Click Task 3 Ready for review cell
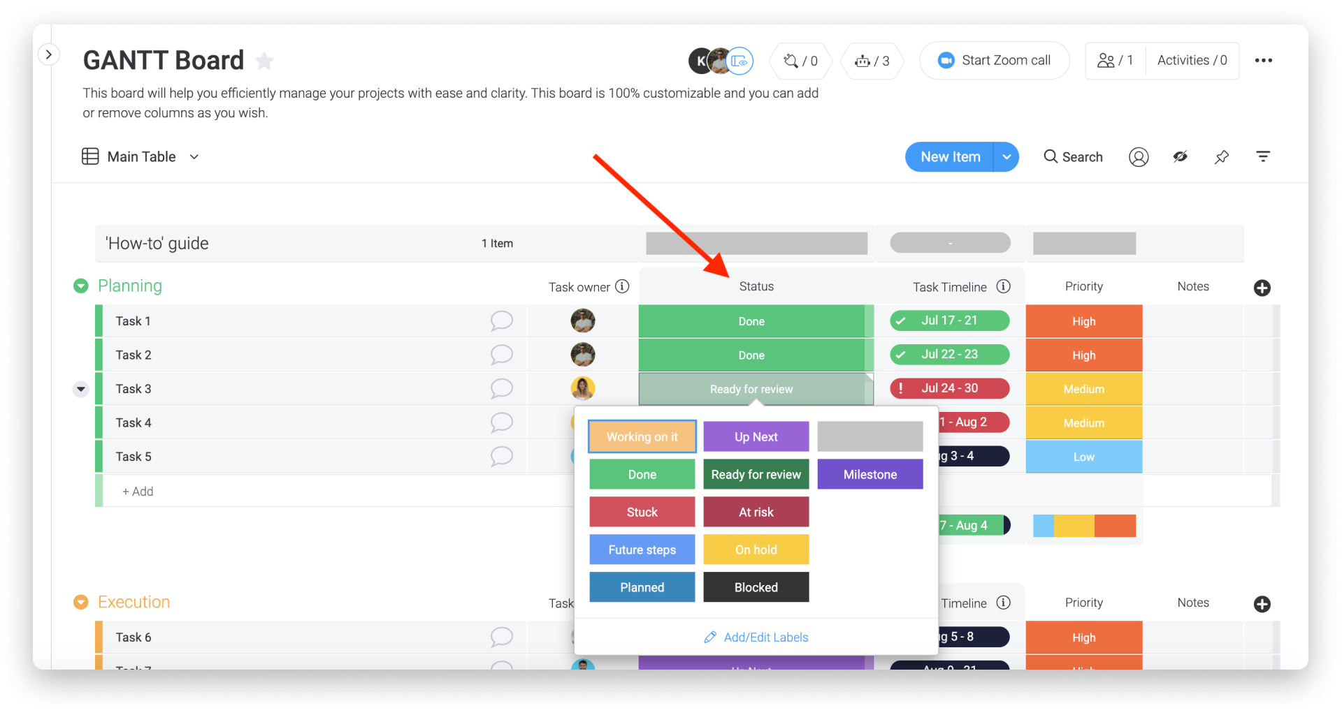 pyautogui.click(x=756, y=389)
